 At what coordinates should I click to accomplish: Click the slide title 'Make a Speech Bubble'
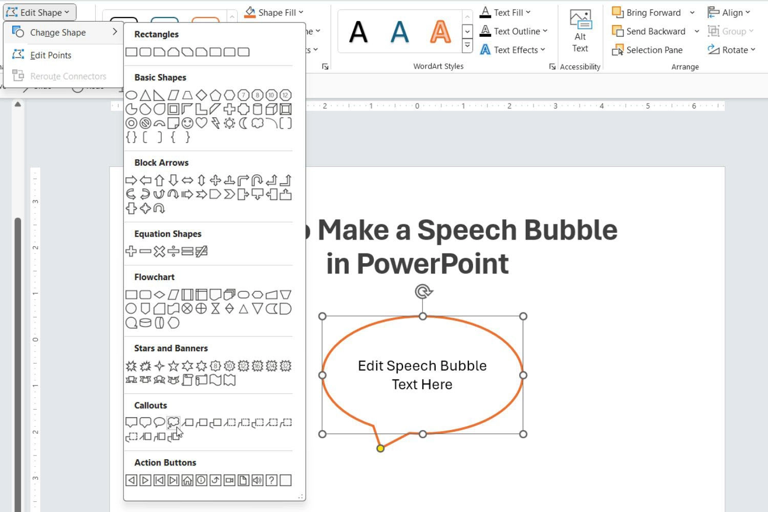pyautogui.click(x=467, y=230)
